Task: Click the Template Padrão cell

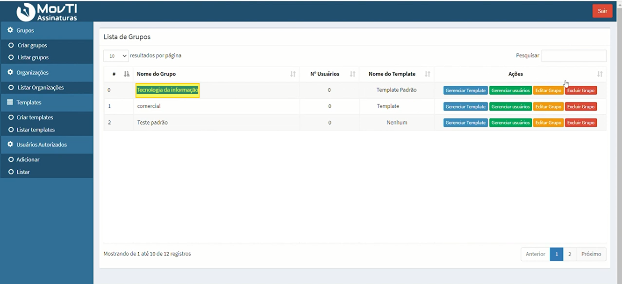Action: click(396, 90)
